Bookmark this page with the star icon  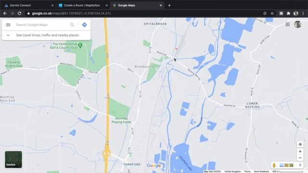[272, 13]
